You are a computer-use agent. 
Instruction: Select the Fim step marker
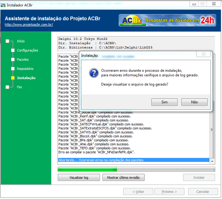(7, 87)
